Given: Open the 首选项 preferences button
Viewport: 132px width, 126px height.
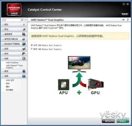Looking at the screenshot, I should click(125, 14).
